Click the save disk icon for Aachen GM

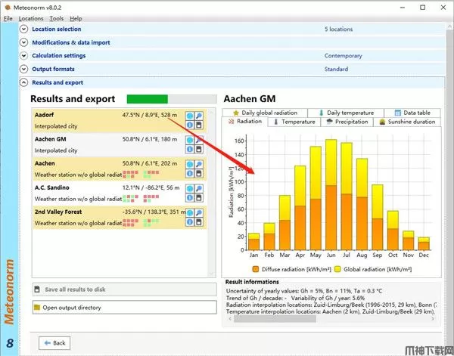[x=199, y=150]
